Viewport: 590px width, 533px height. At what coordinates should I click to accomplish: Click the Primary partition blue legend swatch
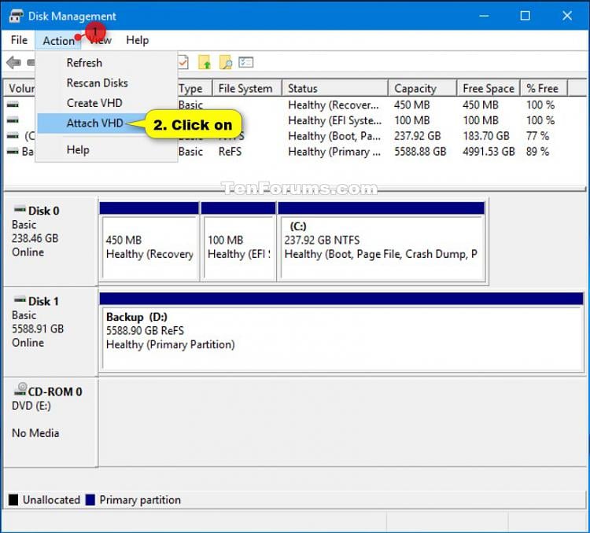pyautogui.click(x=90, y=499)
